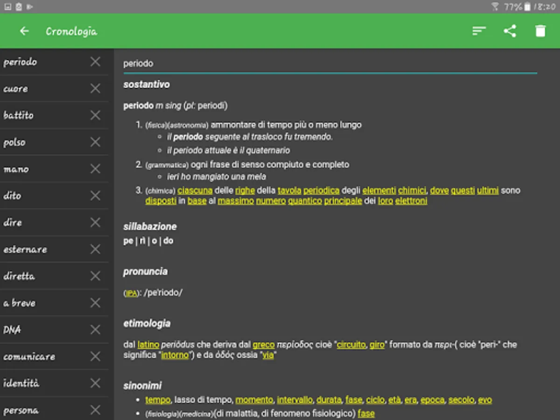The height and width of the screenshot is (420, 560).
Task: Remove 'comunicare' from history list
Action: click(x=95, y=357)
